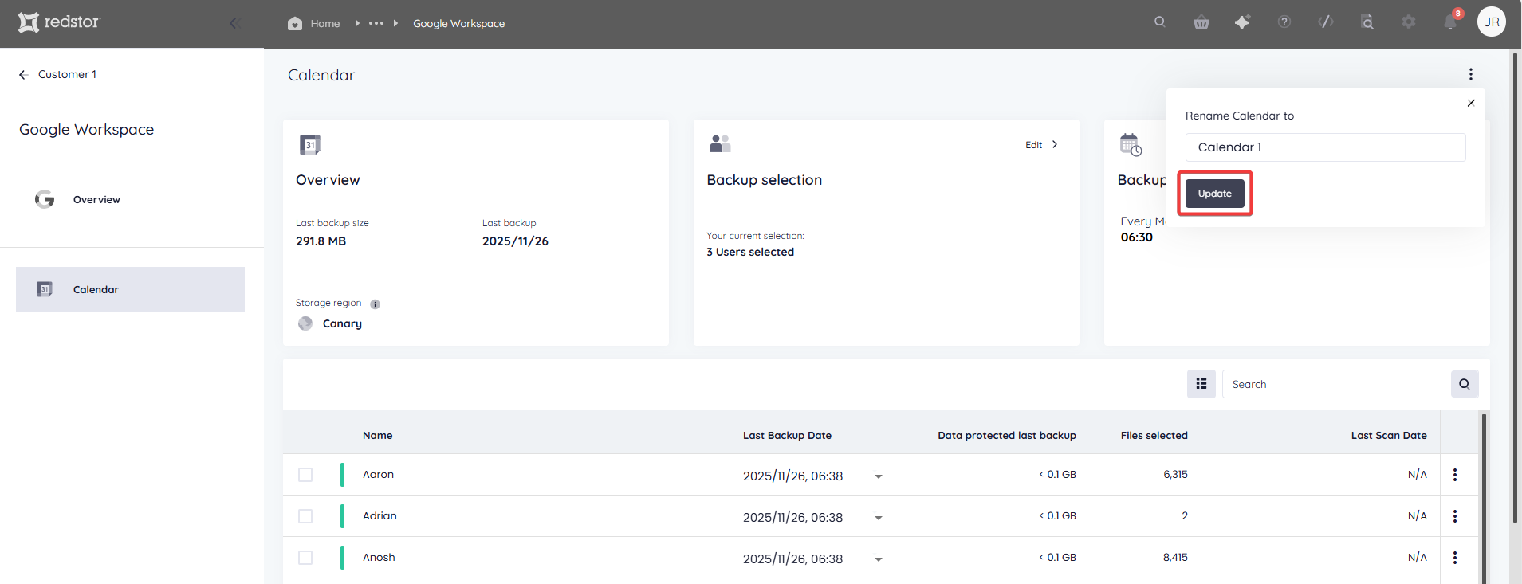This screenshot has height=584, width=1522.
Task: Click the backup schedule calendar-clock icon
Action: 1131,144
